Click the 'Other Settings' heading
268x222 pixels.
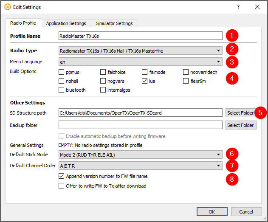coord(28,103)
